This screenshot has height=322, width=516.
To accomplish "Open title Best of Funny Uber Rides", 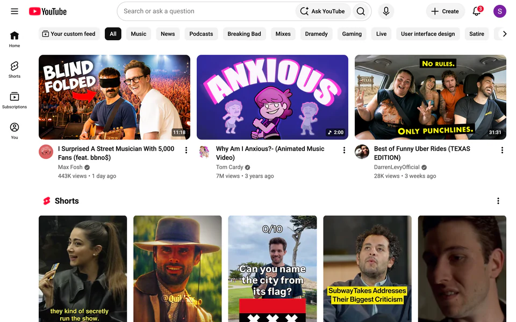I will (422, 153).
